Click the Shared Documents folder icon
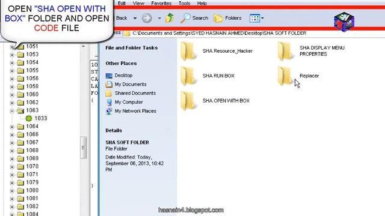Image resolution: width=385 pixels, height=216 pixels. (x=109, y=94)
